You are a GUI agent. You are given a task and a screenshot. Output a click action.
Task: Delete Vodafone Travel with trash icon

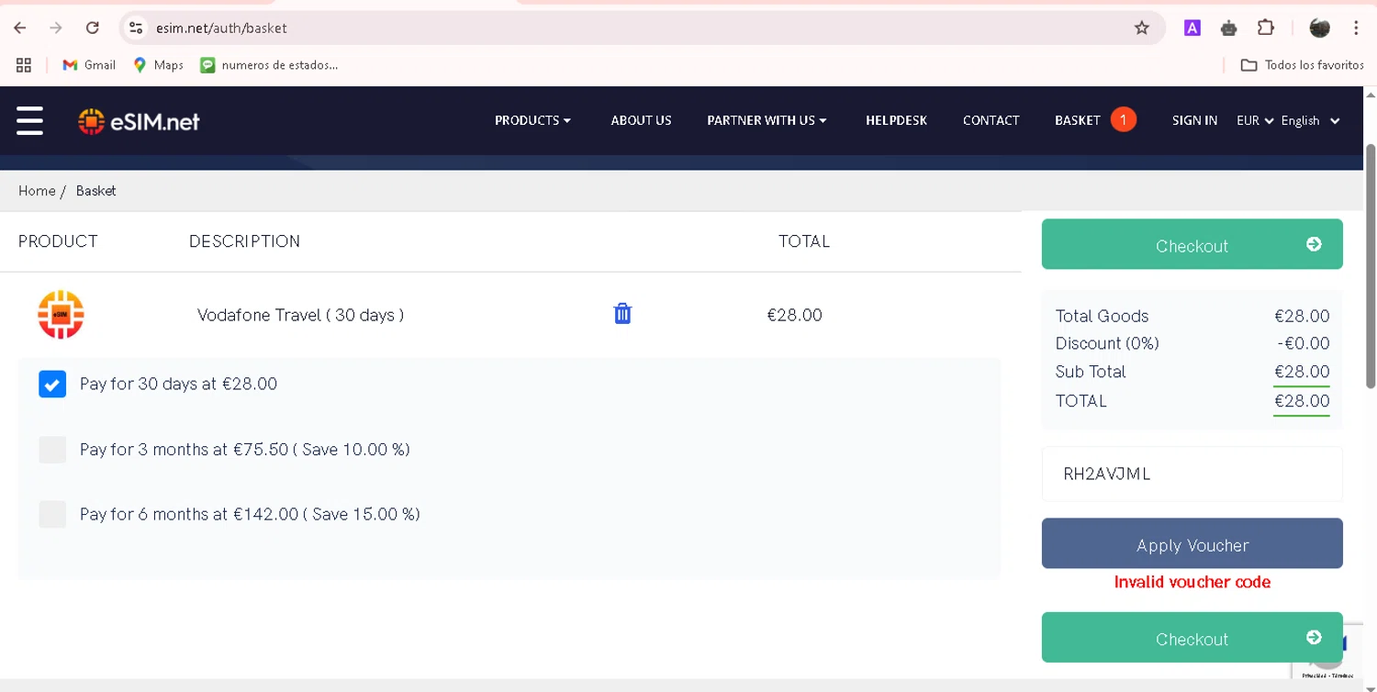pos(622,314)
